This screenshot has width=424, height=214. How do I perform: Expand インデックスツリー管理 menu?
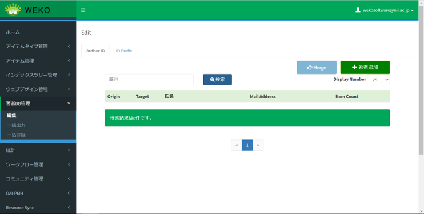(38, 75)
